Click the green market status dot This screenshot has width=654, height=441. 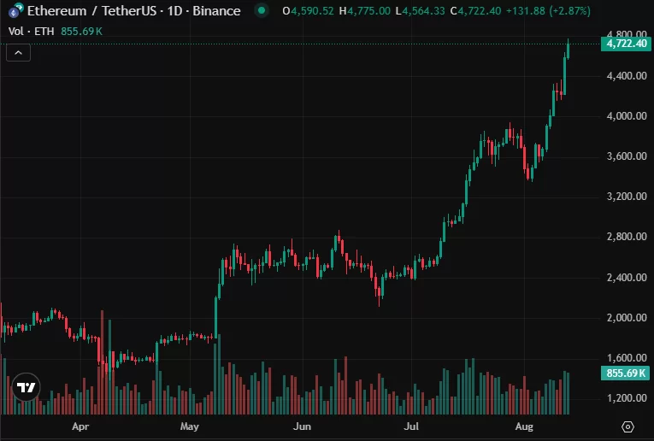pyautogui.click(x=262, y=10)
